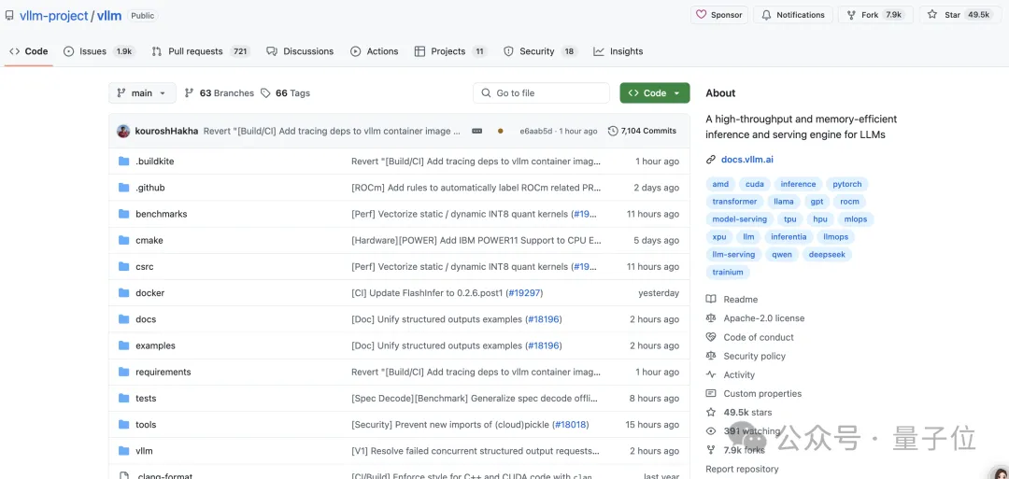Select the pytorch topic tag
This screenshot has height=479, width=1009.
847,184
